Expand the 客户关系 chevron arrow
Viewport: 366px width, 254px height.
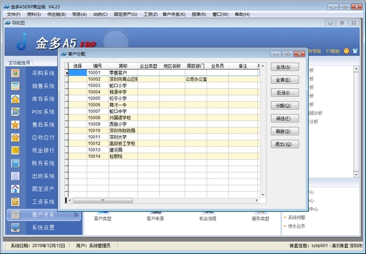coord(76,214)
